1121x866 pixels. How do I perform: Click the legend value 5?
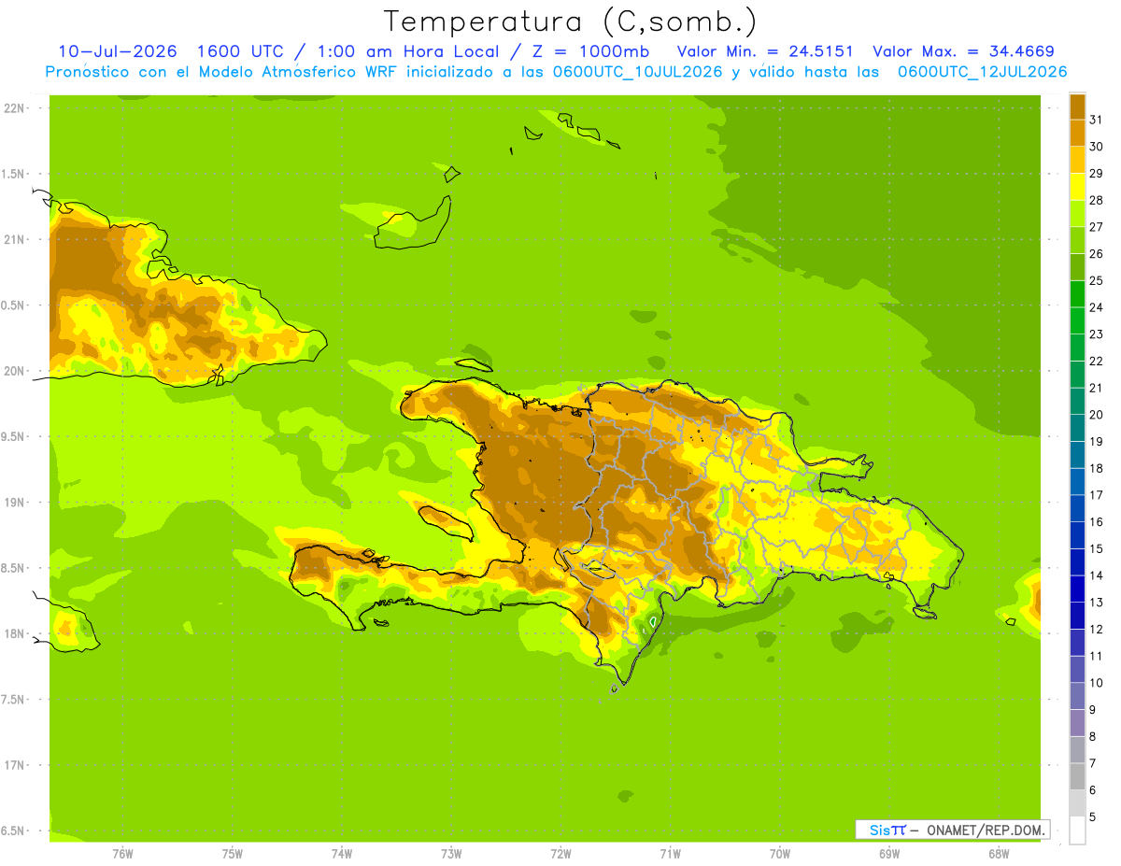pos(1093,817)
